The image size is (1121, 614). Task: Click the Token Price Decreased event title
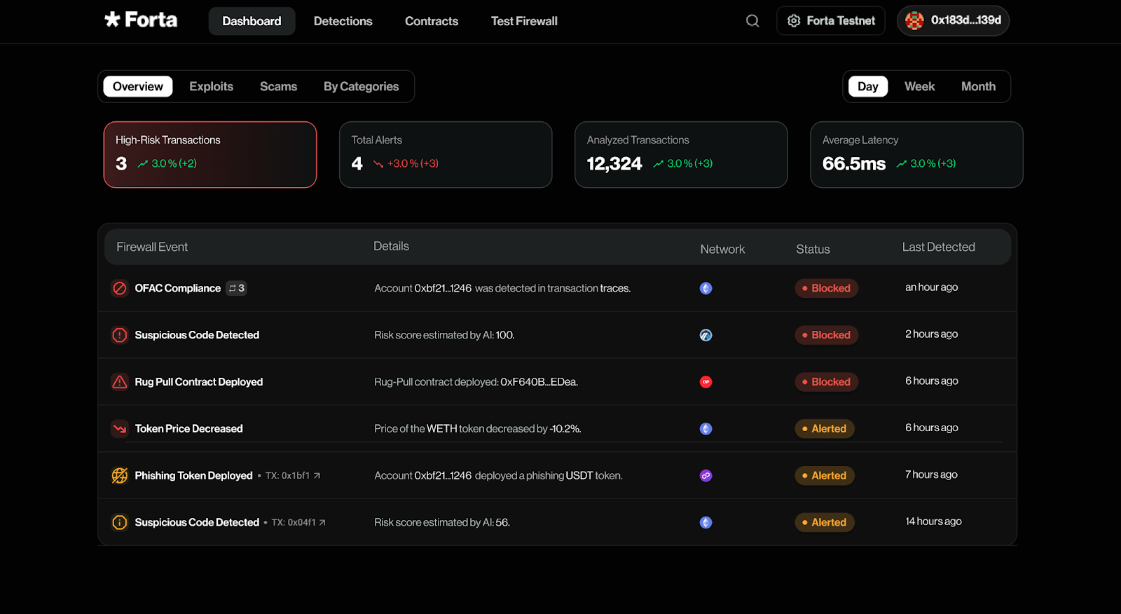[x=188, y=428]
